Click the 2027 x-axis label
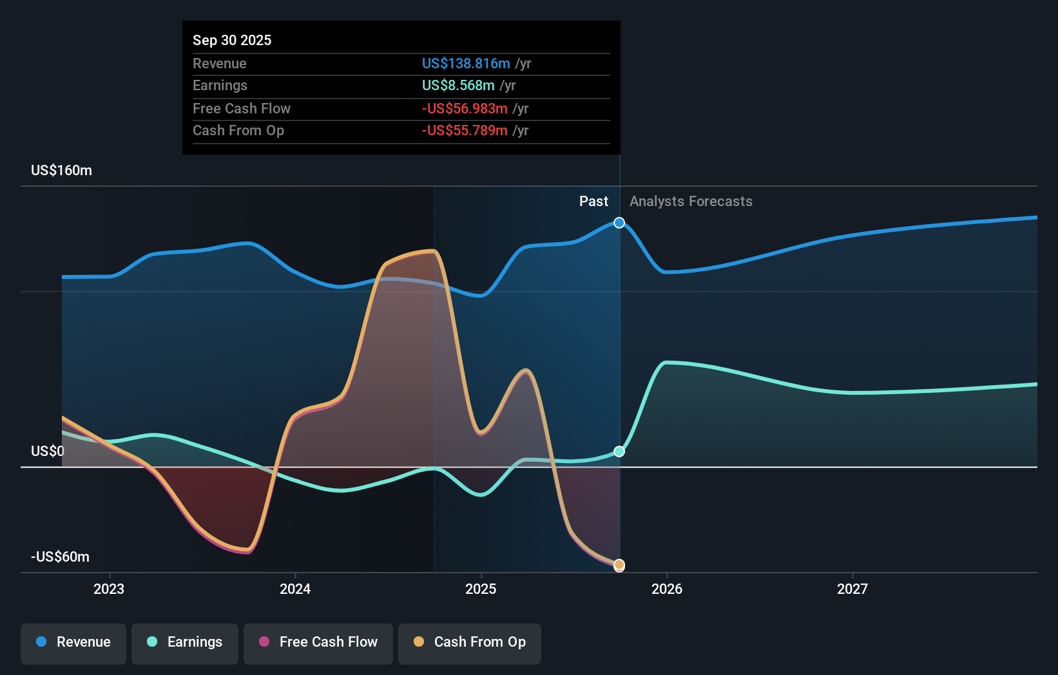 [x=852, y=589]
